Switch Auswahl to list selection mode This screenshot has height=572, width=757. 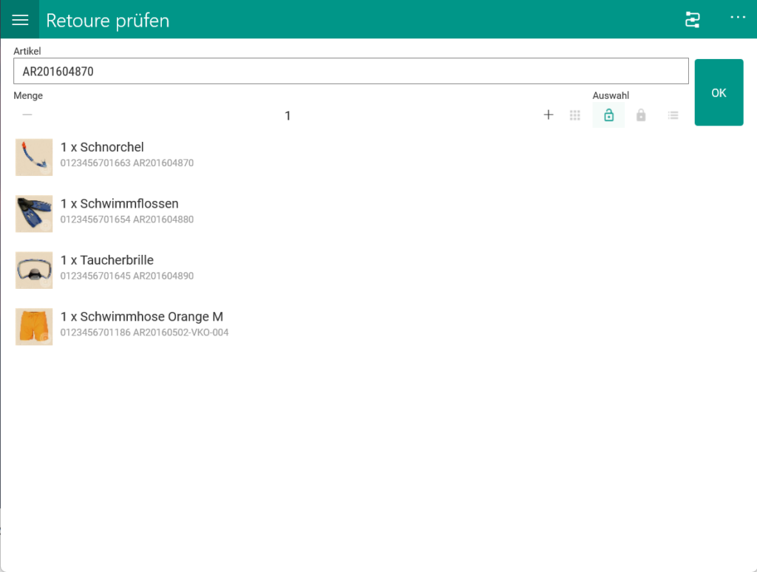click(673, 115)
